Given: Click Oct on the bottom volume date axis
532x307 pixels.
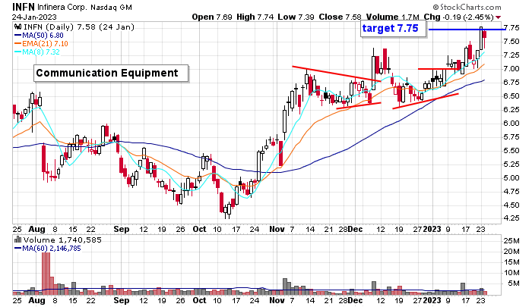Looking at the screenshot, I should tap(199, 300).
